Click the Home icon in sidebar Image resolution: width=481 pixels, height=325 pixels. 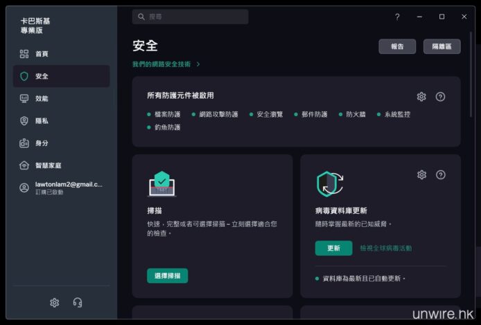coord(24,54)
